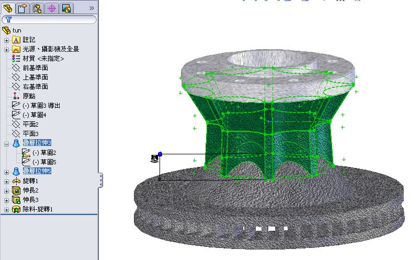Switch to the ConfigurationManager tab
Viewport: 420px width, 260px height.
click(37, 8)
